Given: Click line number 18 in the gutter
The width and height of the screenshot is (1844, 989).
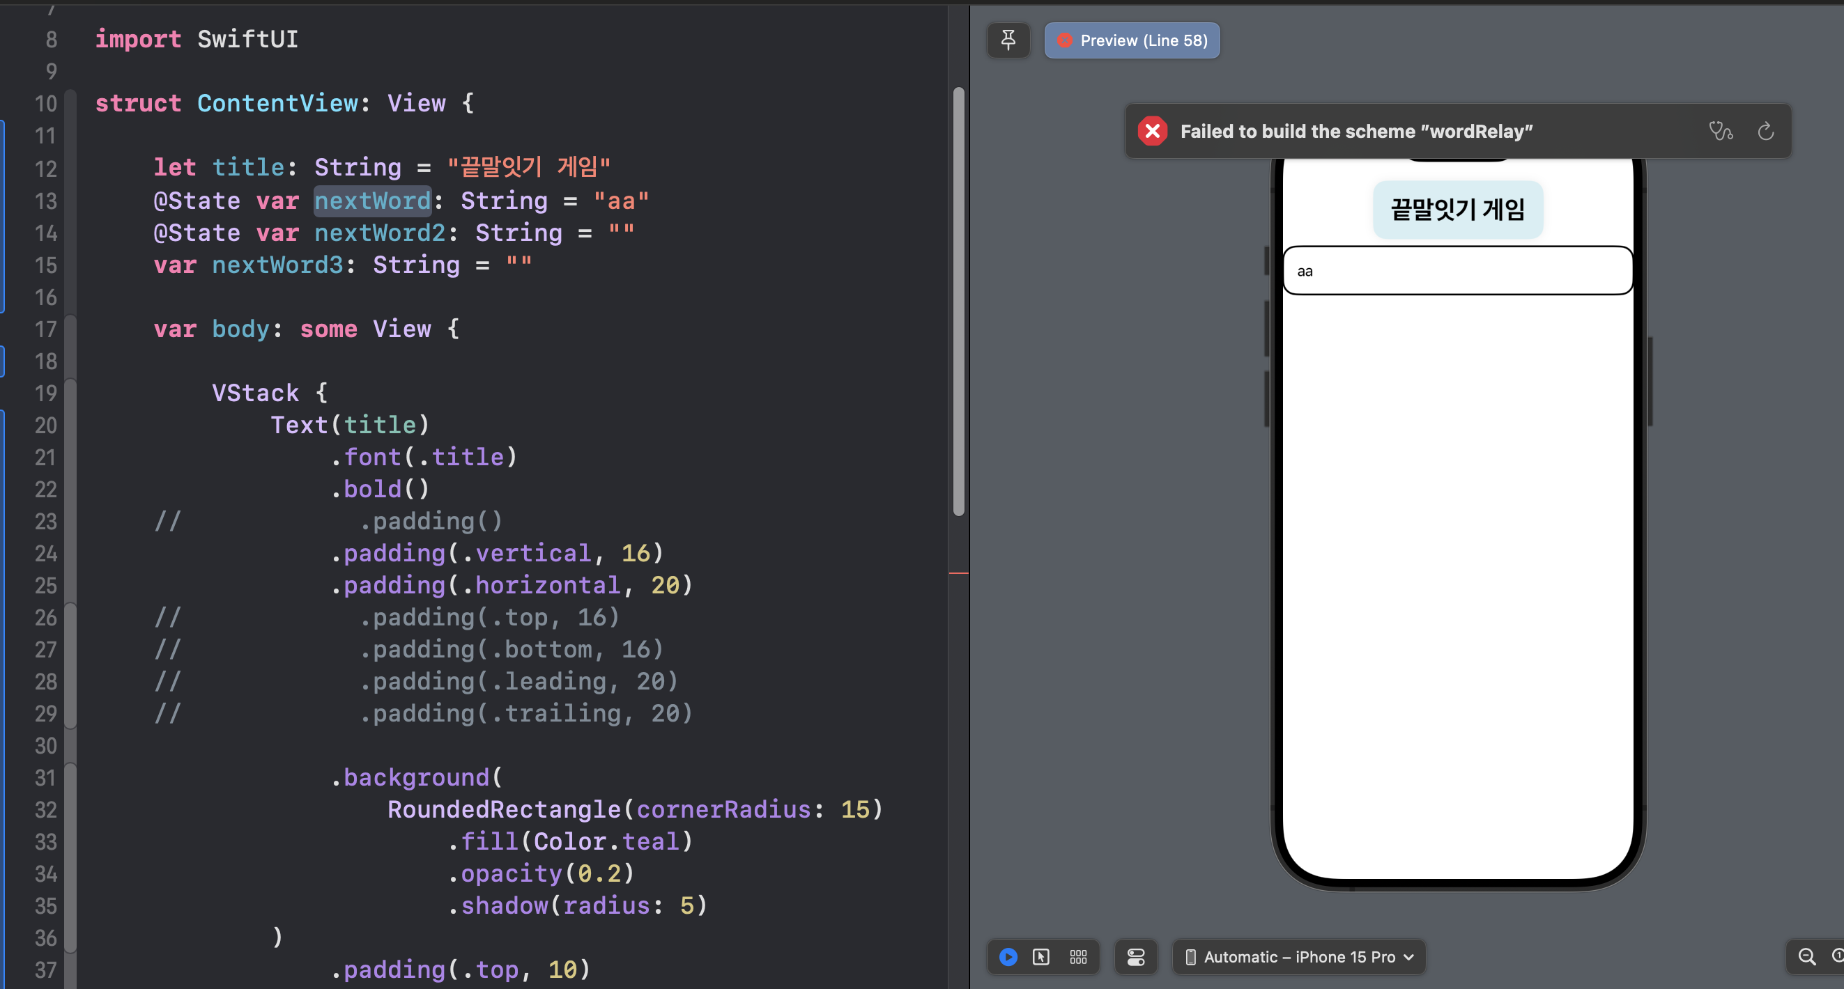Looking at the screenshot, I should (x=46, y=361).
